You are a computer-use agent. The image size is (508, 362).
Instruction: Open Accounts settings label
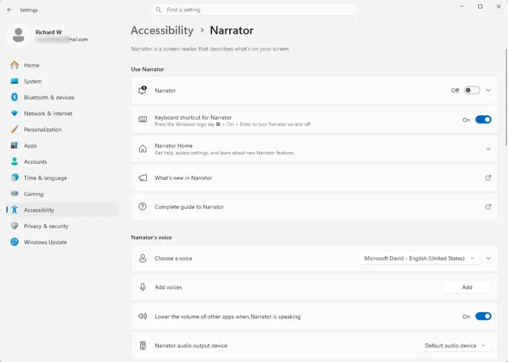pyautogui.click(x=35, y=162)
